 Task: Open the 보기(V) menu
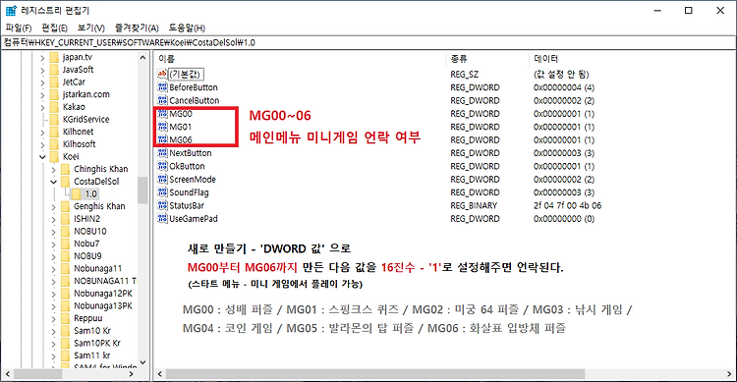click(x=91, y=28)
